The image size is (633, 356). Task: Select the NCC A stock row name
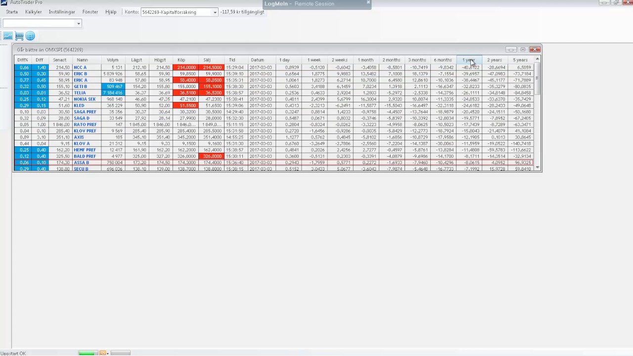(80, 67)
